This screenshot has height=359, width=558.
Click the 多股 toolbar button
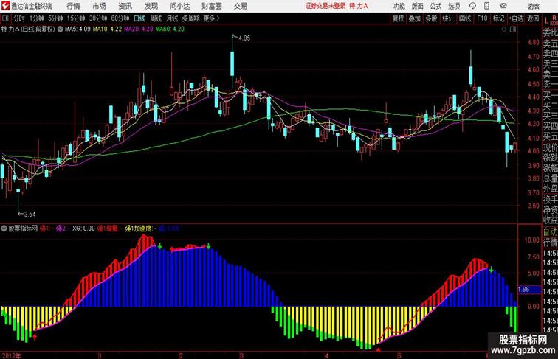tap(431, 18)
